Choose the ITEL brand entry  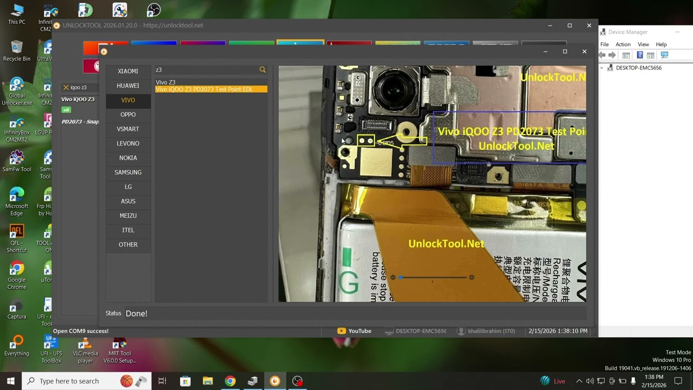click(x=128, y=230)
